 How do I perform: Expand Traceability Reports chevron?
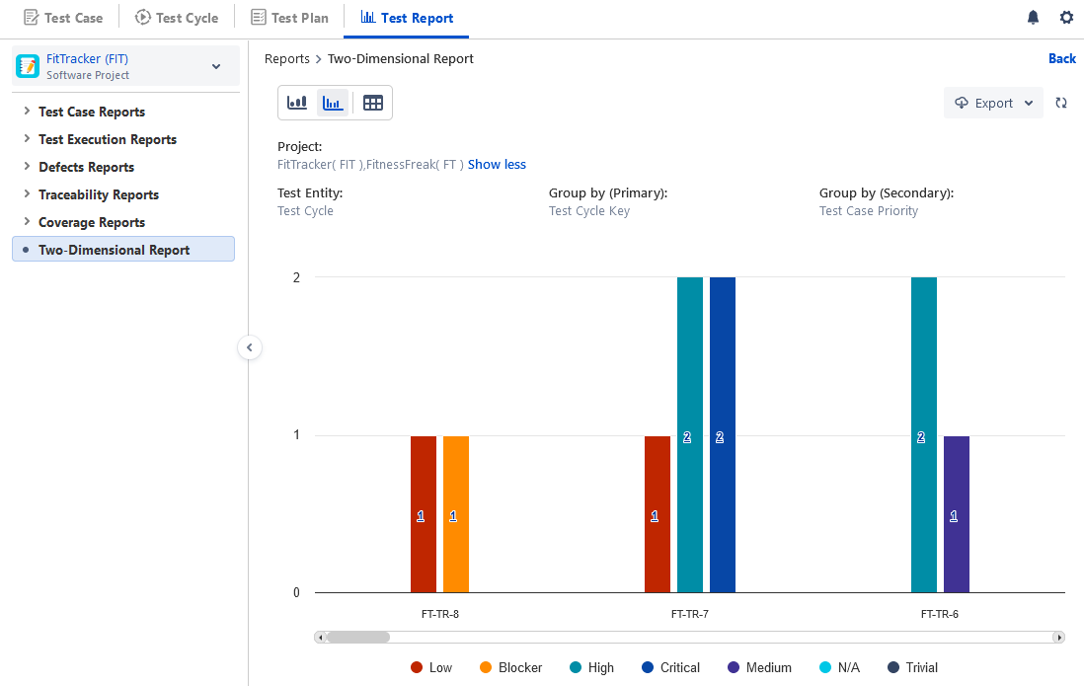tap(27, 194)
